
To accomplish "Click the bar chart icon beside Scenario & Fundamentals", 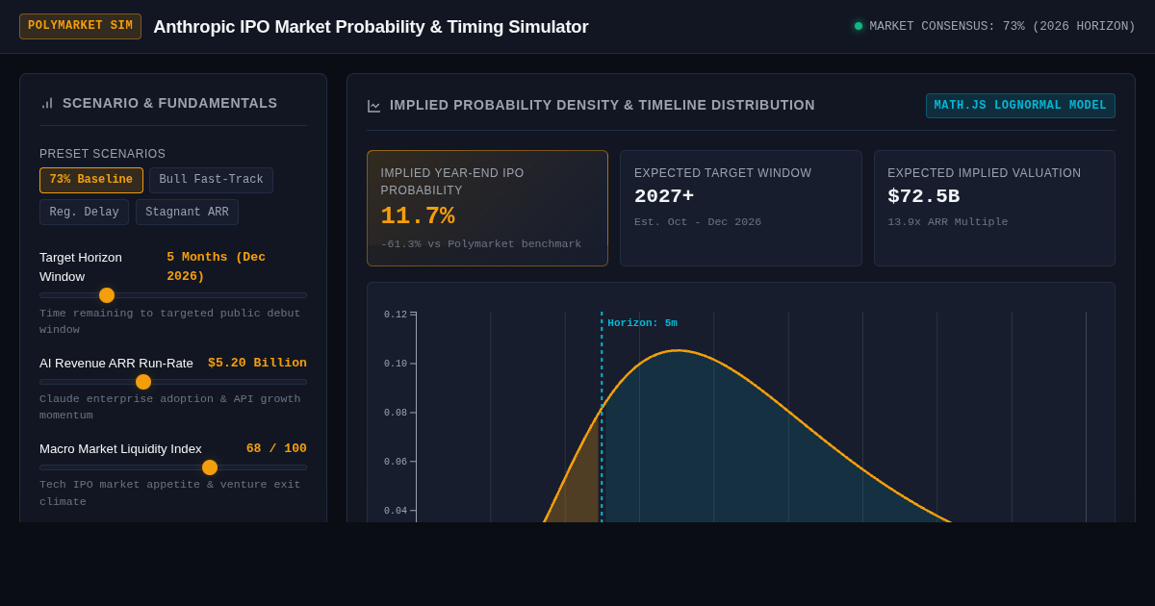I will 47,103.
